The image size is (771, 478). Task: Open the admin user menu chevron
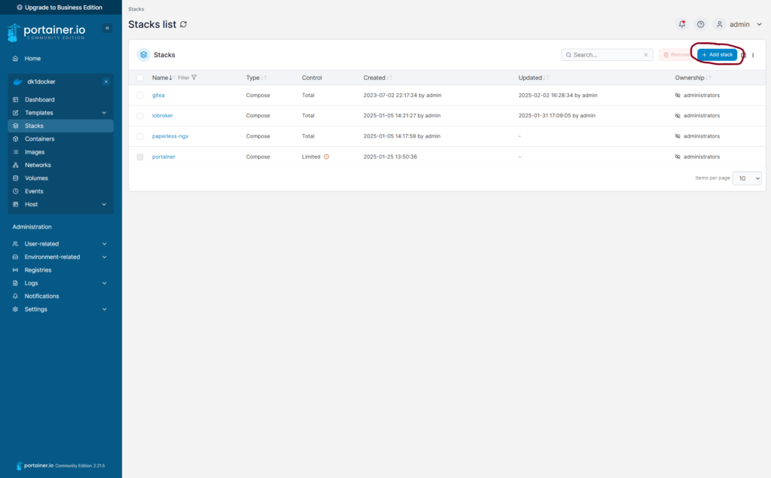[759, 24]
